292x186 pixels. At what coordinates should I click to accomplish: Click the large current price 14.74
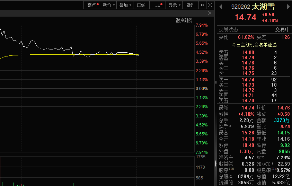(x=246, y=17)
